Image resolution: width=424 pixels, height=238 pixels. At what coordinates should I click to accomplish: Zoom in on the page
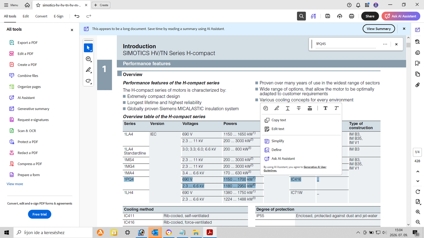pyautogui.click(x=418, y=212)
